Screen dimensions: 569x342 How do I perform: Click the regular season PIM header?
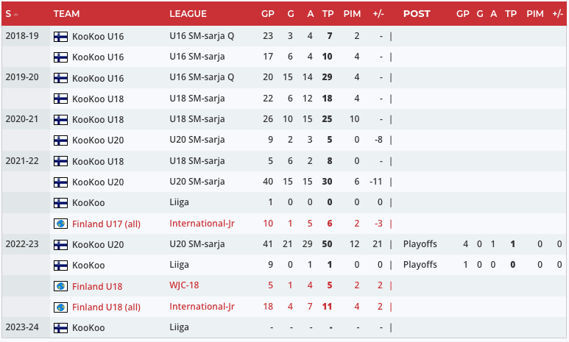pyautogui.click(x=352, y=14)
